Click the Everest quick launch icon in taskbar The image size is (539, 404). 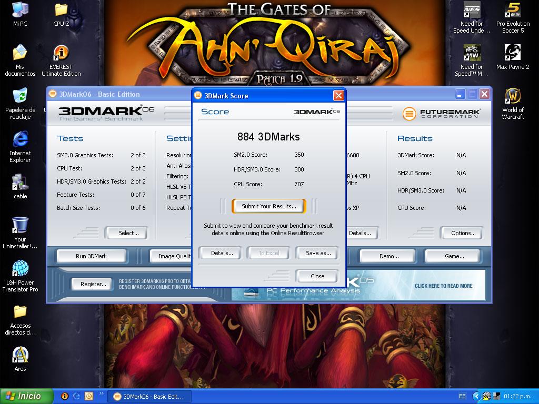point(65,396)
